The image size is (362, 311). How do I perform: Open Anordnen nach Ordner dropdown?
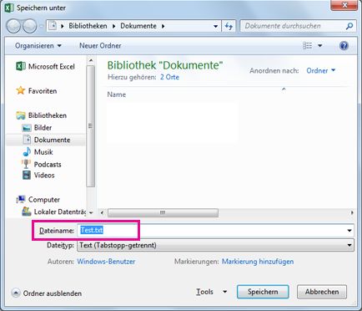(320, 70)
